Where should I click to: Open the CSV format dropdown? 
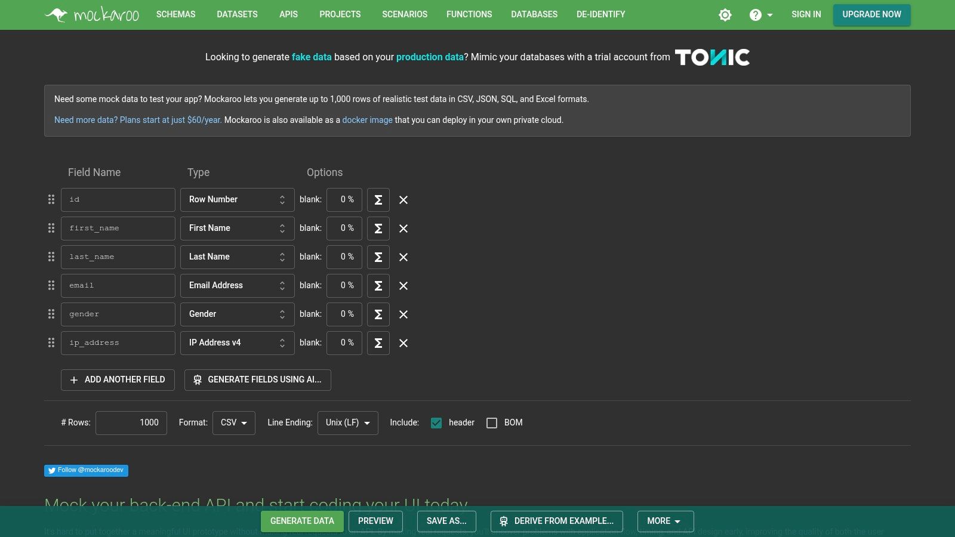point(233,423)
